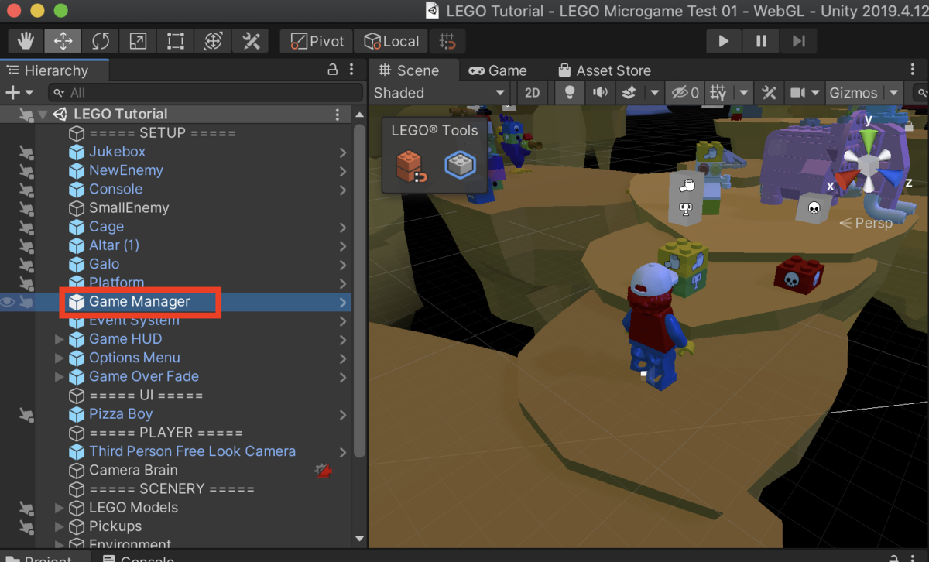Viewport: 929px width, 562px height.
Task: Select the Altar (1) object
Action: (x=114, y=245)
